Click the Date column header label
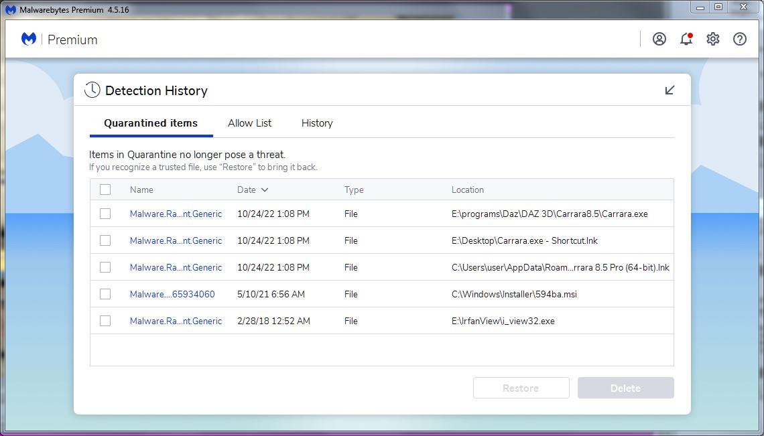 tap(247, 190)
